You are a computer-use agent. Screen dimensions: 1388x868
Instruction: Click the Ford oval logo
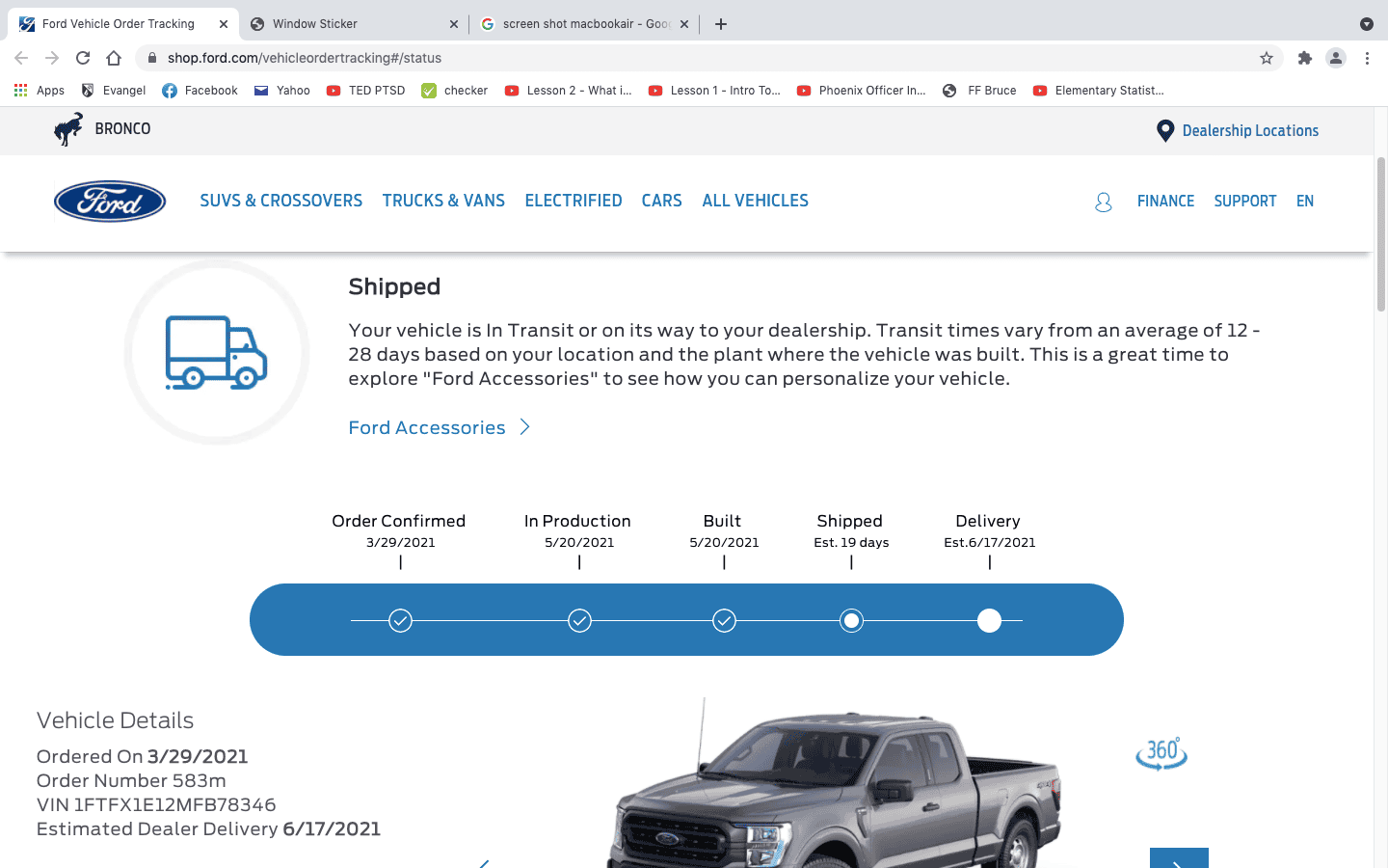click(109, 201)
